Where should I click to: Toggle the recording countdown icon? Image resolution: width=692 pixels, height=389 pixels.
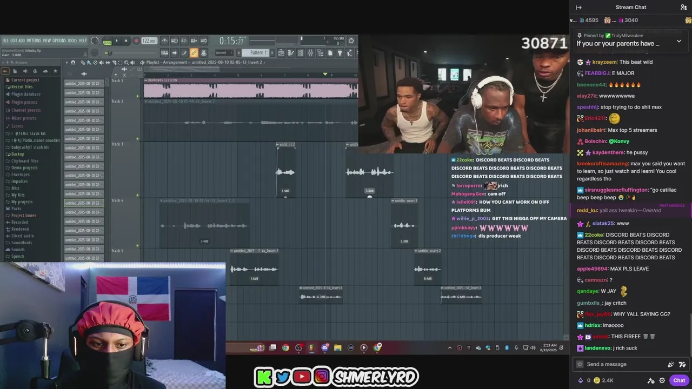coord(184,41)
